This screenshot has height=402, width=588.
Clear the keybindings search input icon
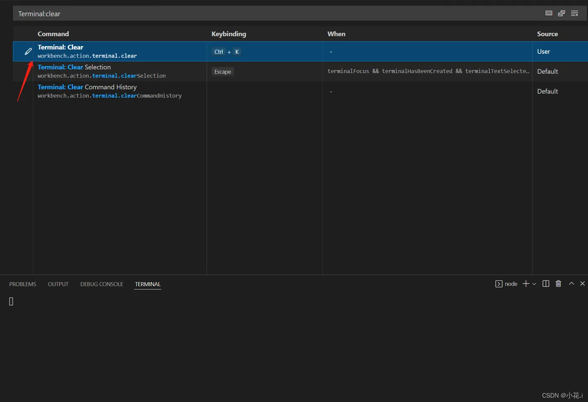(575, 13)
